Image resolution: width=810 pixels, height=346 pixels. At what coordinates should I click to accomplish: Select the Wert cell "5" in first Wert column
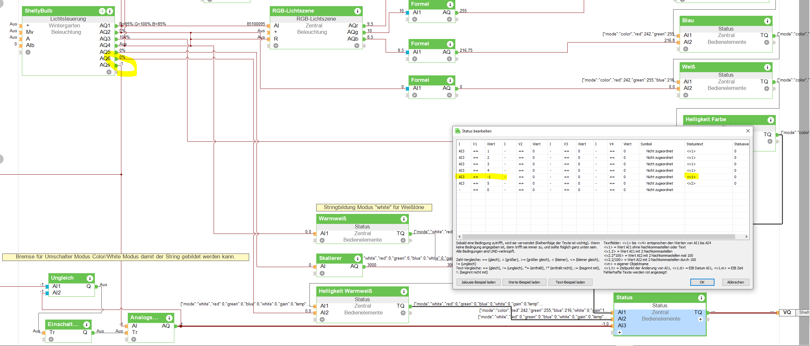(x=494, y=183)
